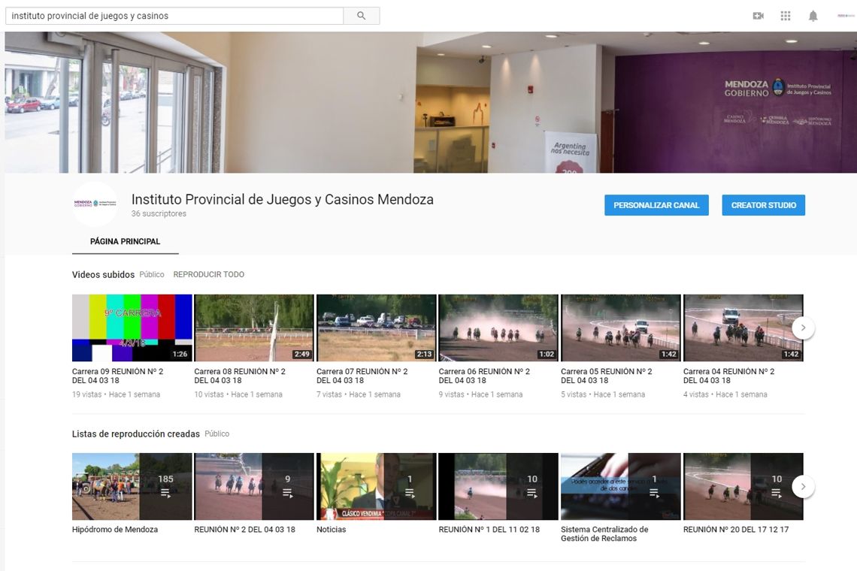Open Carrera 06 video thumbnail
Screen dimensions: 857x571
coord(498,328)
